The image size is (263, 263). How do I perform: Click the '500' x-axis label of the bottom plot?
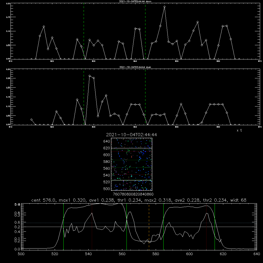tap(21, 254)
